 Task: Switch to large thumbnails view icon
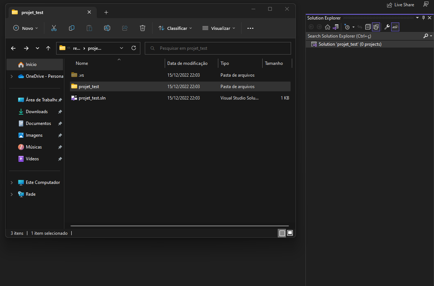[290, 233]
